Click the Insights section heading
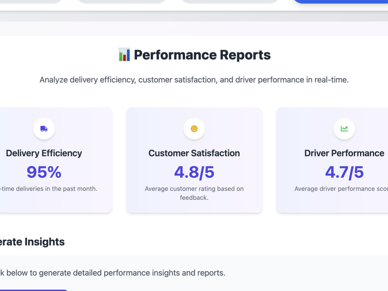This screenshot has width=388, height=291. [x=32, y=242]
